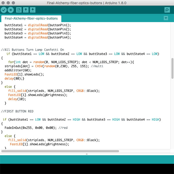Open the tab options dropdown arrow

[166, 18]
